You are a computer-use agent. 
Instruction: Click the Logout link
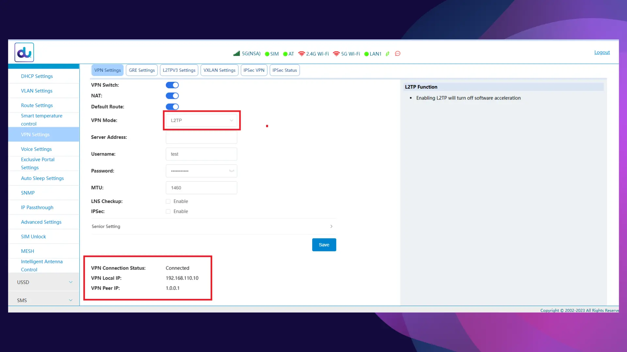(x=602, y=52)
